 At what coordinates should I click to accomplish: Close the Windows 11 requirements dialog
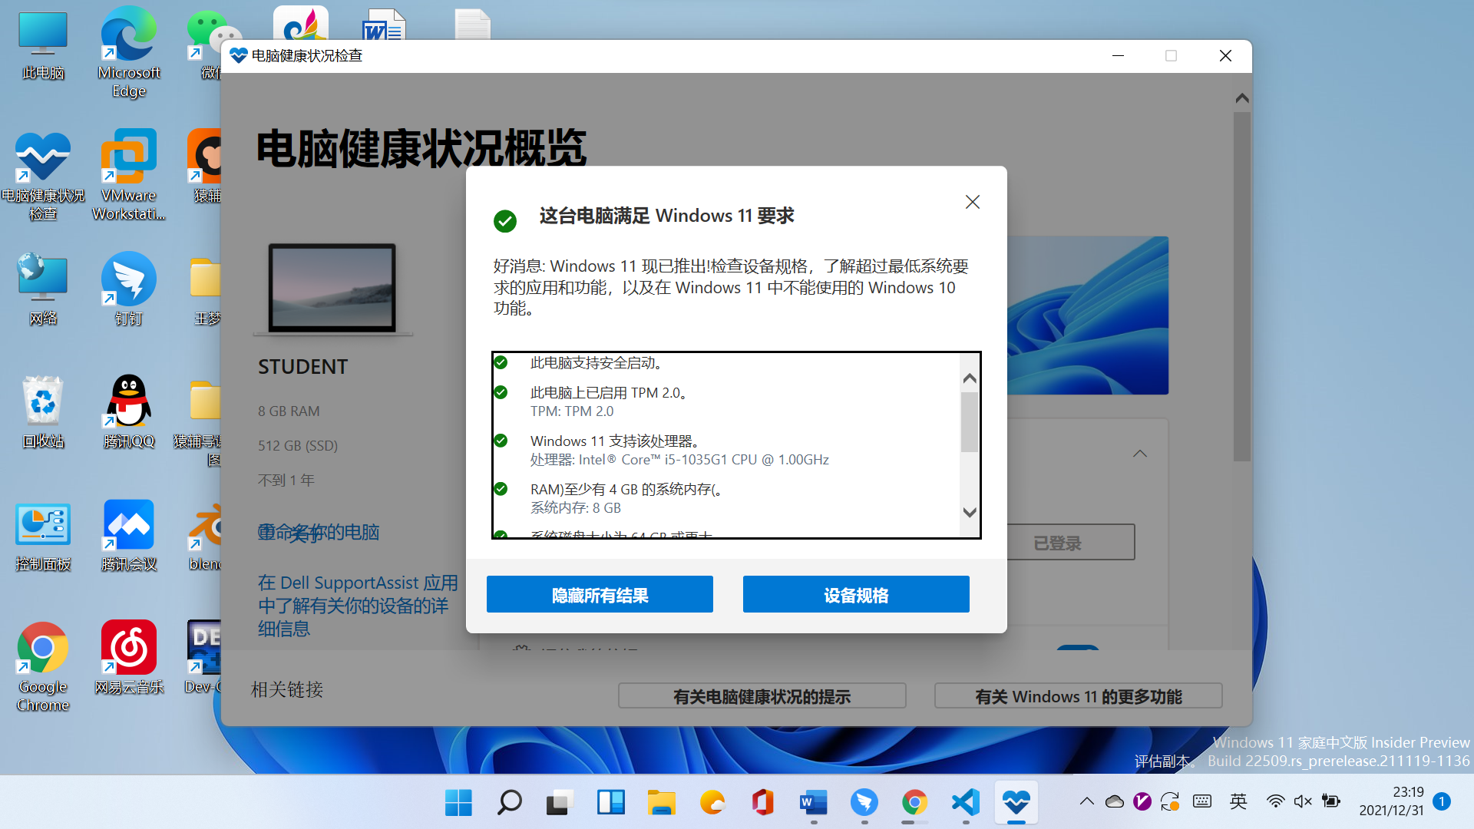click(x=973, y=202)
